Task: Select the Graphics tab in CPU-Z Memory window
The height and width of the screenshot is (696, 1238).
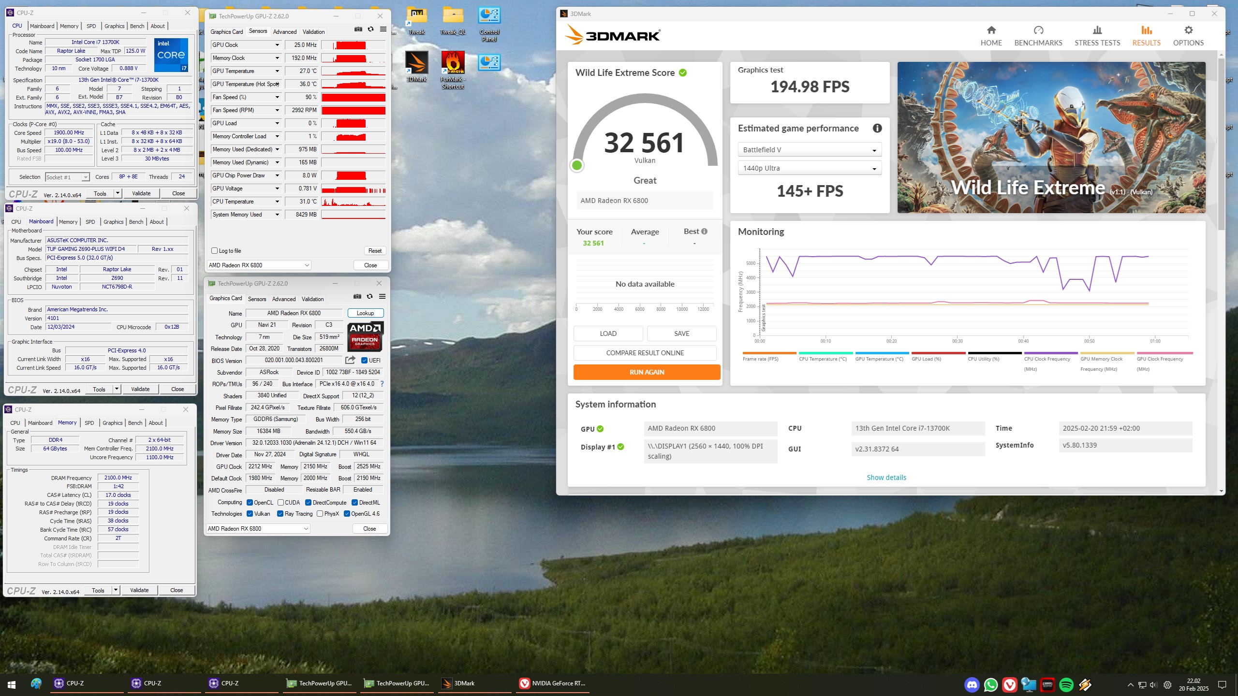Action: coord(113,423)
